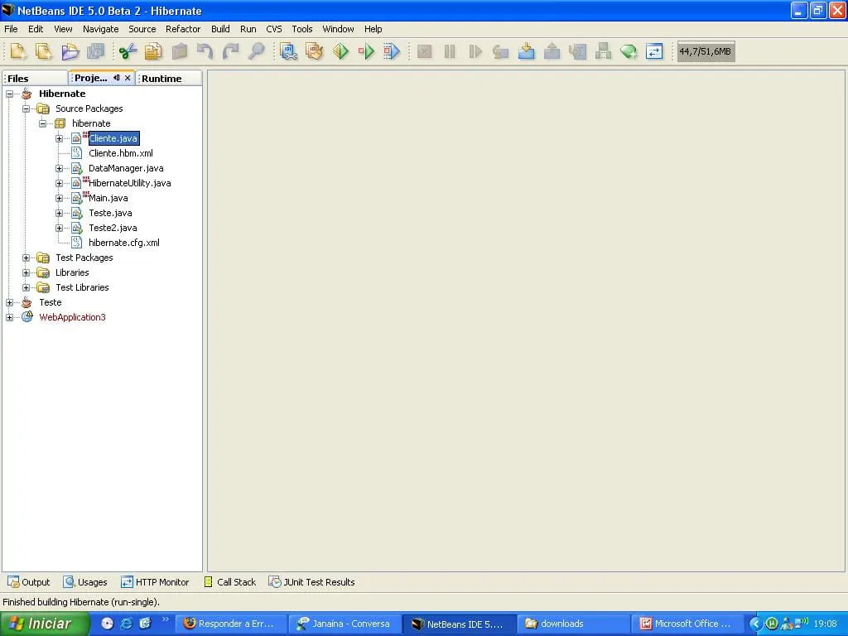Click the Apply Code Changes icon
The image size is (848, 636).
coord(603,52)
